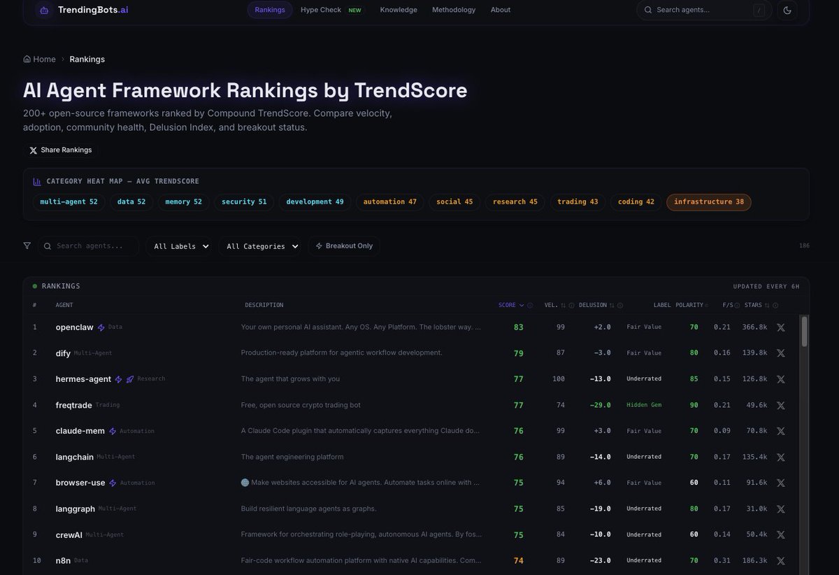
Task: Focus the Search agents filter field
Action: (x=88, y=246)
